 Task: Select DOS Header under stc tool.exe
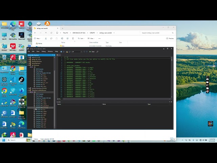40,69
